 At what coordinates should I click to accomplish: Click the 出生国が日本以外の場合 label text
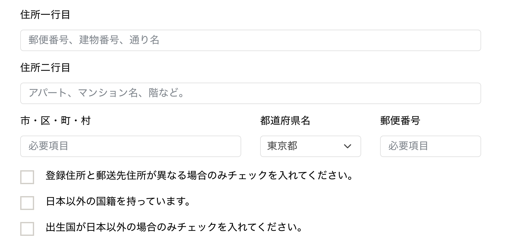pyautogui.click(x=174, y=227)
